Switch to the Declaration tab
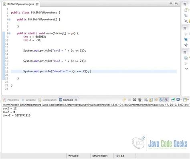Viewport: 190px width, 159px height. [49, 100]
